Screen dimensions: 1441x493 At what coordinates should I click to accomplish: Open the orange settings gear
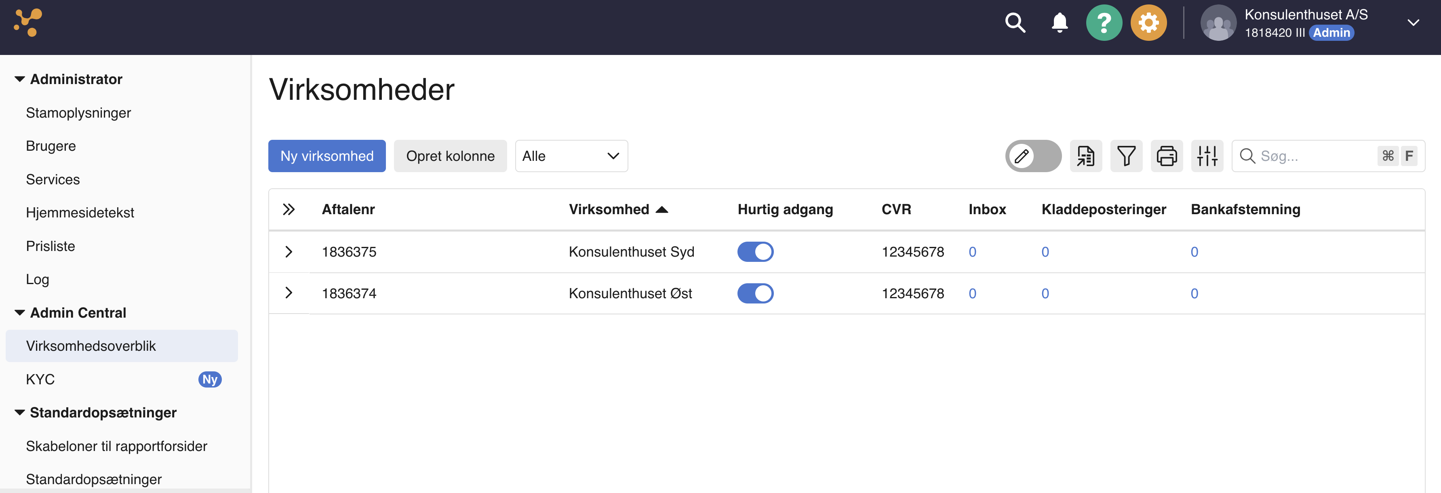coord(1148,23)
